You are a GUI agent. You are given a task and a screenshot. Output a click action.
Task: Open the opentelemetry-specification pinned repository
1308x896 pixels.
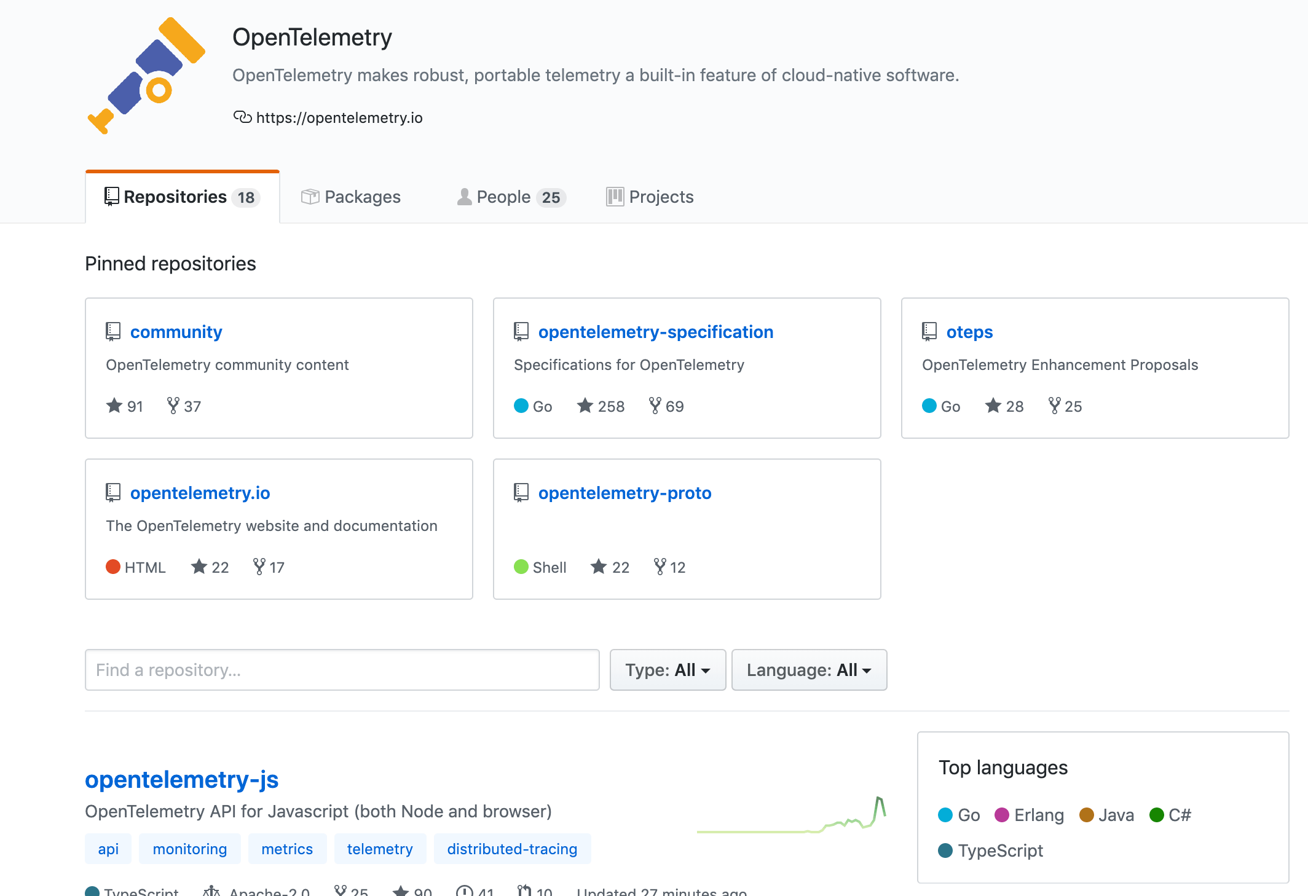pyautogui.click(x=656, y=332)
